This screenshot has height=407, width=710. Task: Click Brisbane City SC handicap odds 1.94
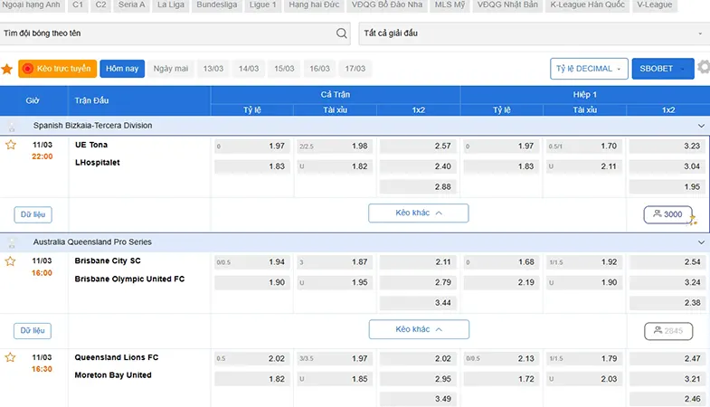(252, 262)
